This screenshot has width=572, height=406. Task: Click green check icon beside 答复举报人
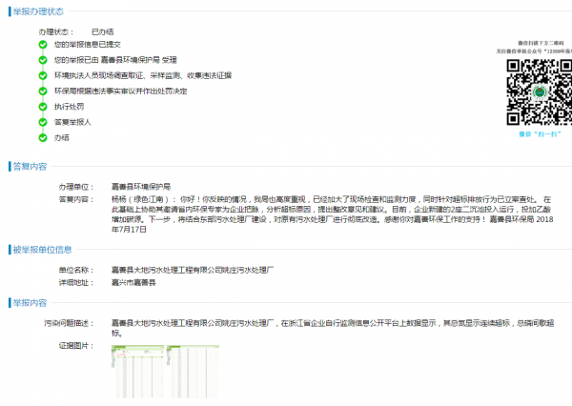43,122
